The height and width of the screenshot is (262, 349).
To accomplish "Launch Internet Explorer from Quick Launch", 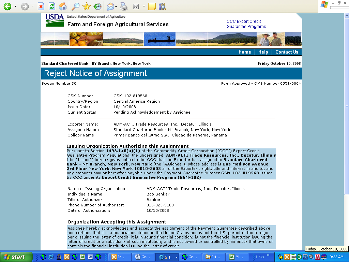I will pos(51,257).
